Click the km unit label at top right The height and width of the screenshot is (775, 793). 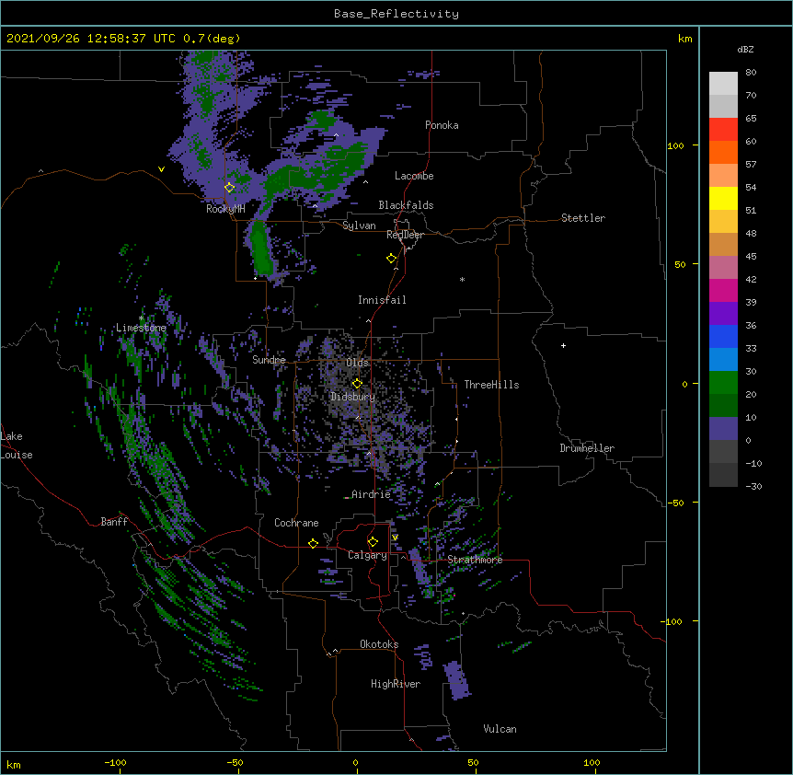tap(685, 39)
